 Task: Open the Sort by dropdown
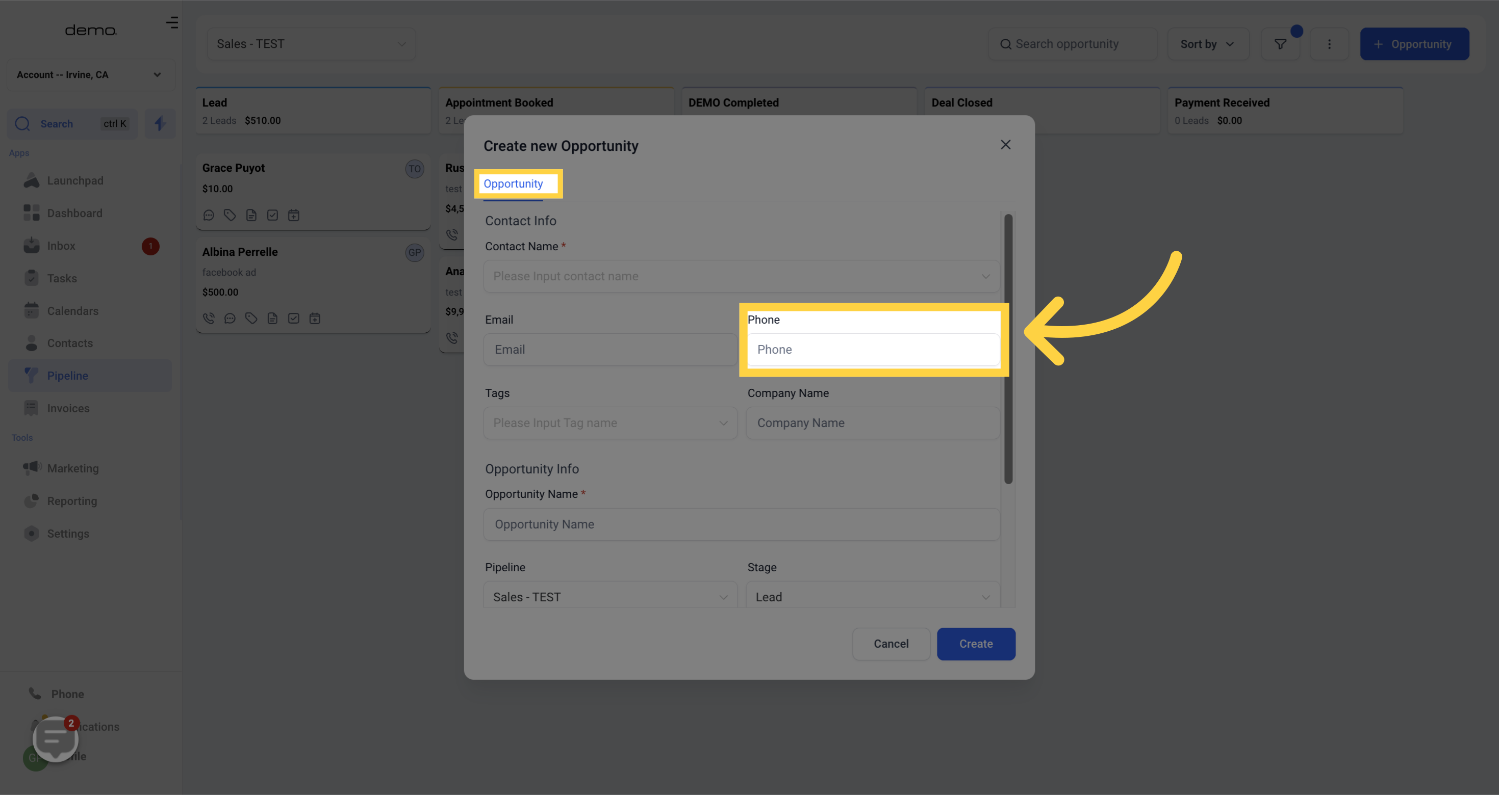pyautogui.click(x=1207, y=44)
